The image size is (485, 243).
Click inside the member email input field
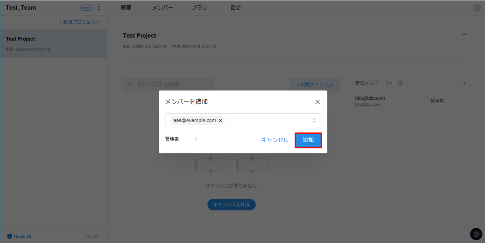(x=243, y=121)
